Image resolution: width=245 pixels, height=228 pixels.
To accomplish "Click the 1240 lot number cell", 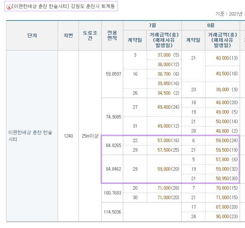I will pyautogui.click(x=68, y=136).
